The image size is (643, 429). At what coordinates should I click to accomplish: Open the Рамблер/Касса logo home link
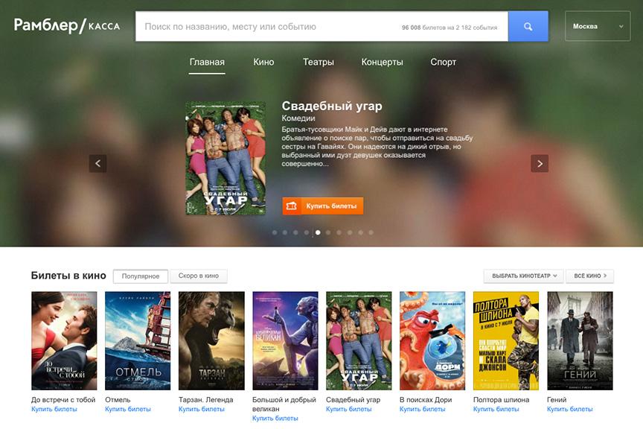[x=67, y=26]
